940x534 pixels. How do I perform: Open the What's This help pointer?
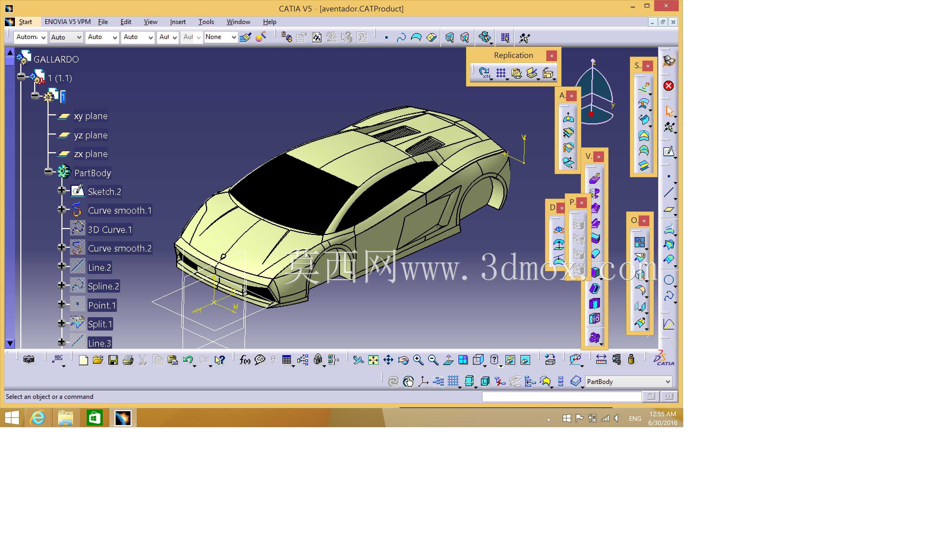click(x=220, y=360)
